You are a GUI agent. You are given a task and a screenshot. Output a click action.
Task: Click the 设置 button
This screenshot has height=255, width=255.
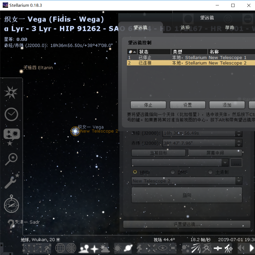187,105
